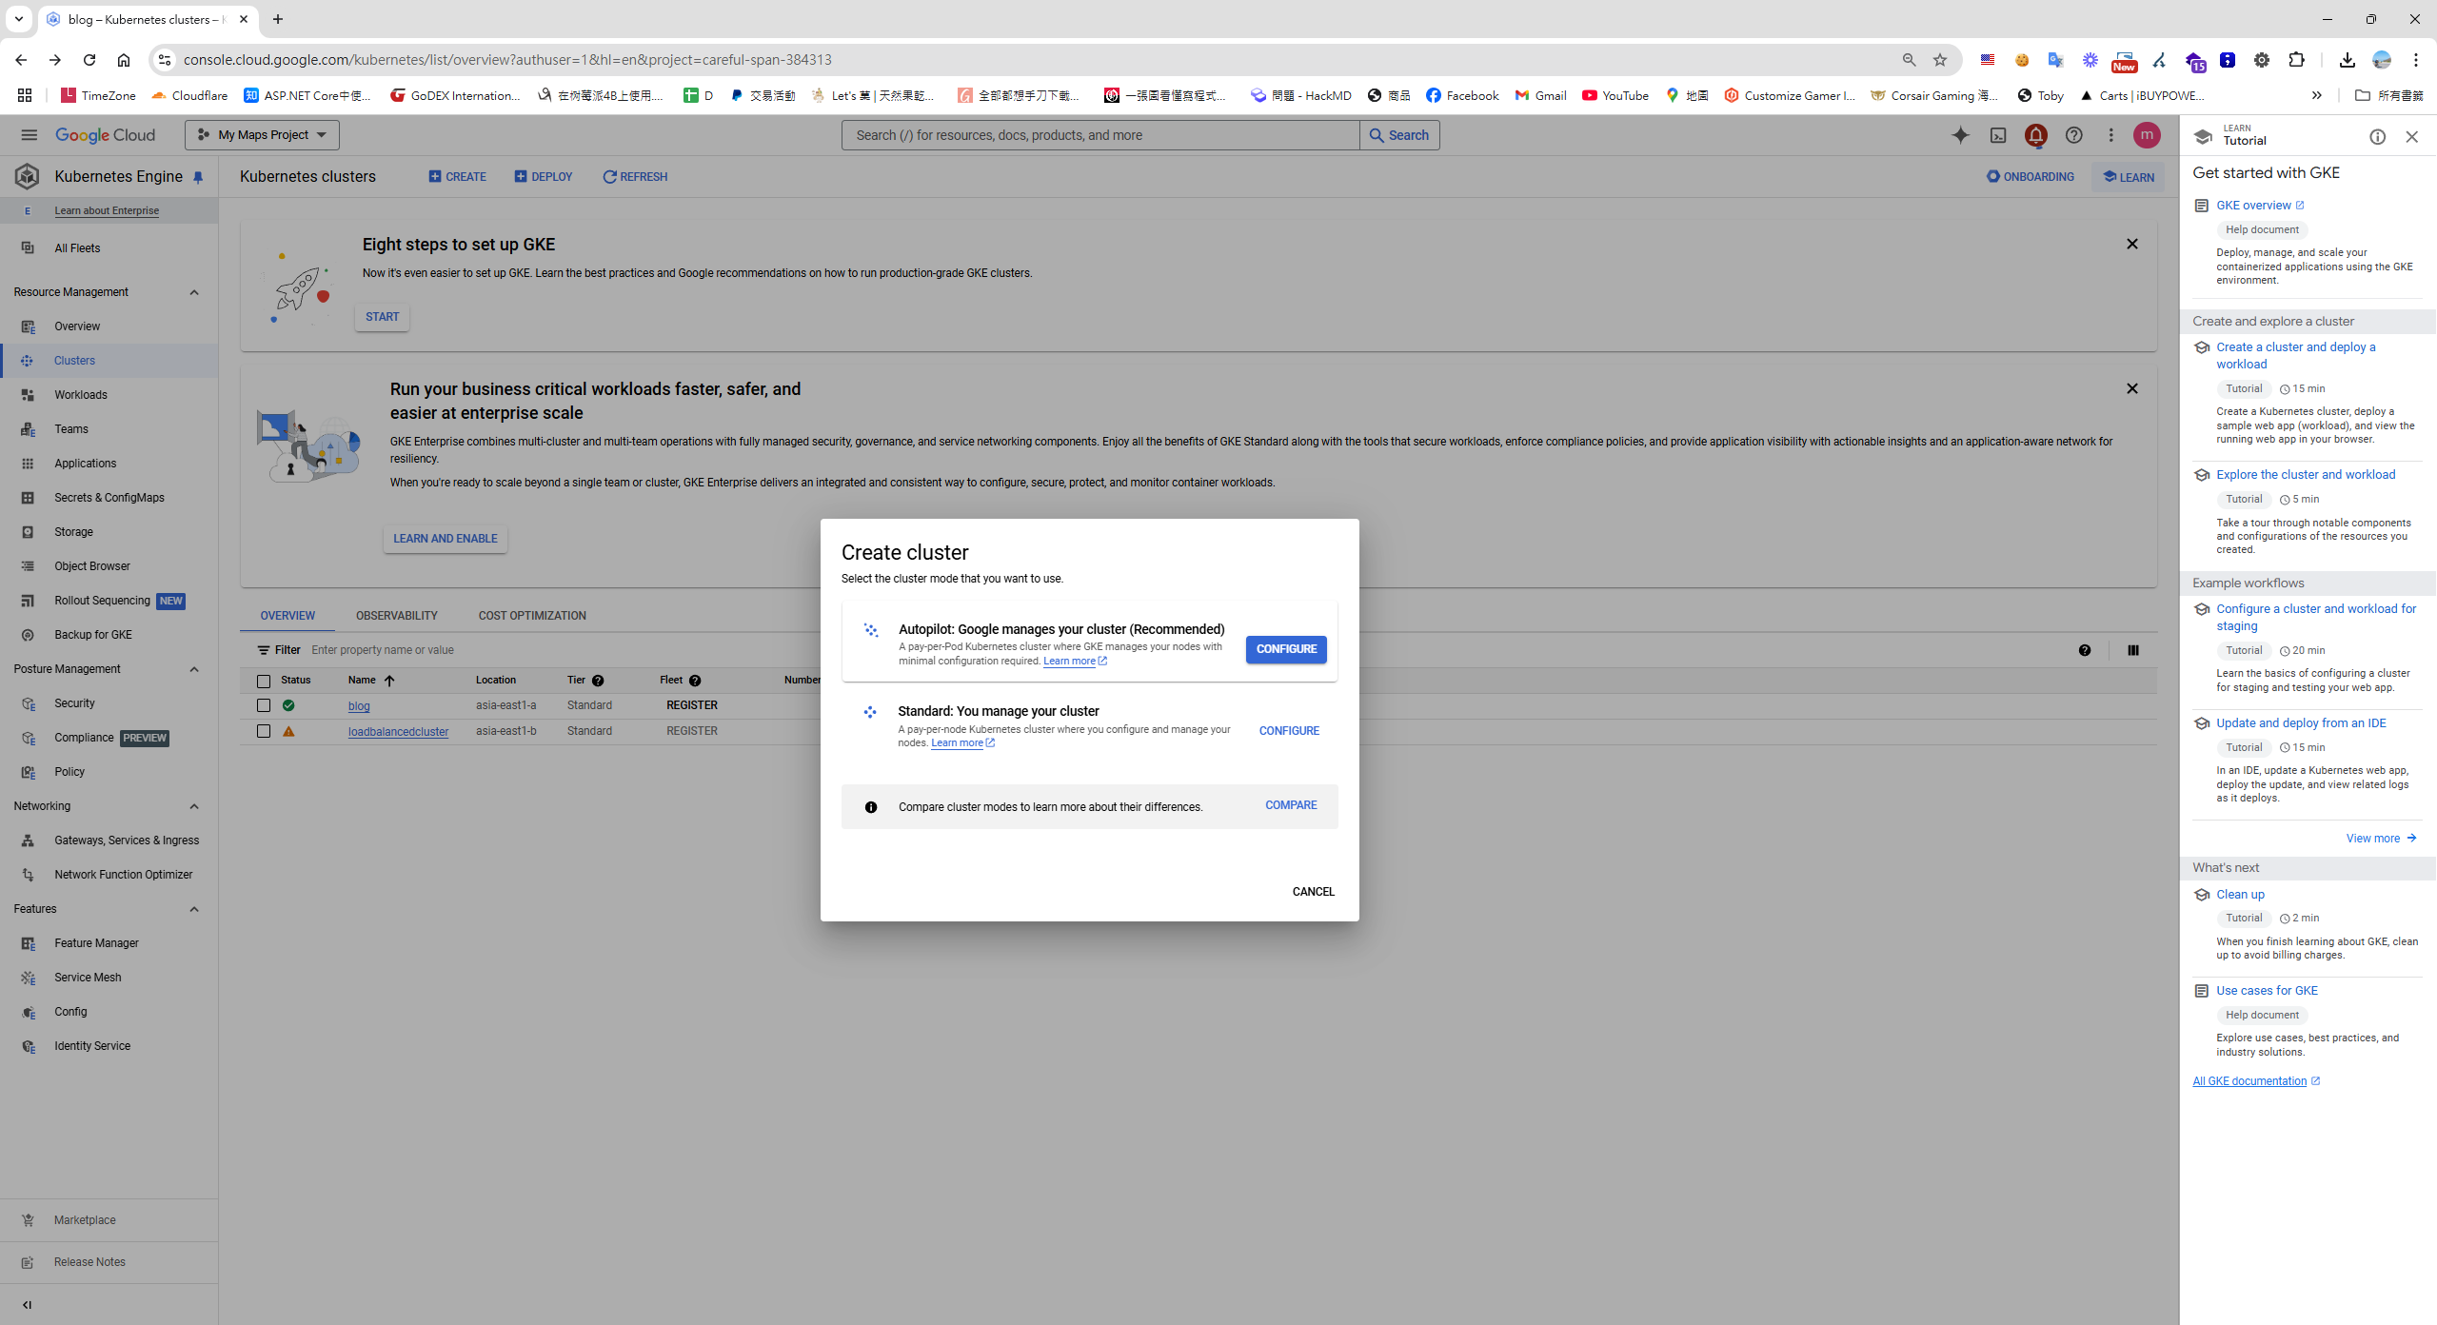Click the Gemini AI sparkle icon in toolbar
This screenshot has width=2437, height=1325.
pos(1960,135)
